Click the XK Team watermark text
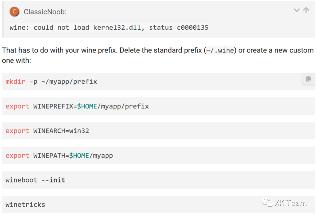This screenshot has height=216, width=317. click(291, 203)
